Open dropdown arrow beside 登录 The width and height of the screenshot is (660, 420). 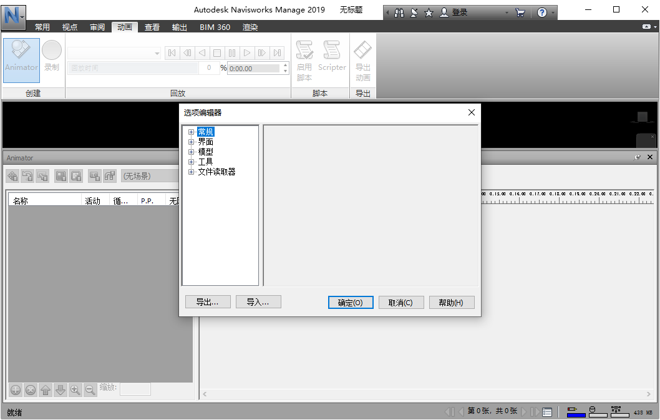tap(507, 12)
